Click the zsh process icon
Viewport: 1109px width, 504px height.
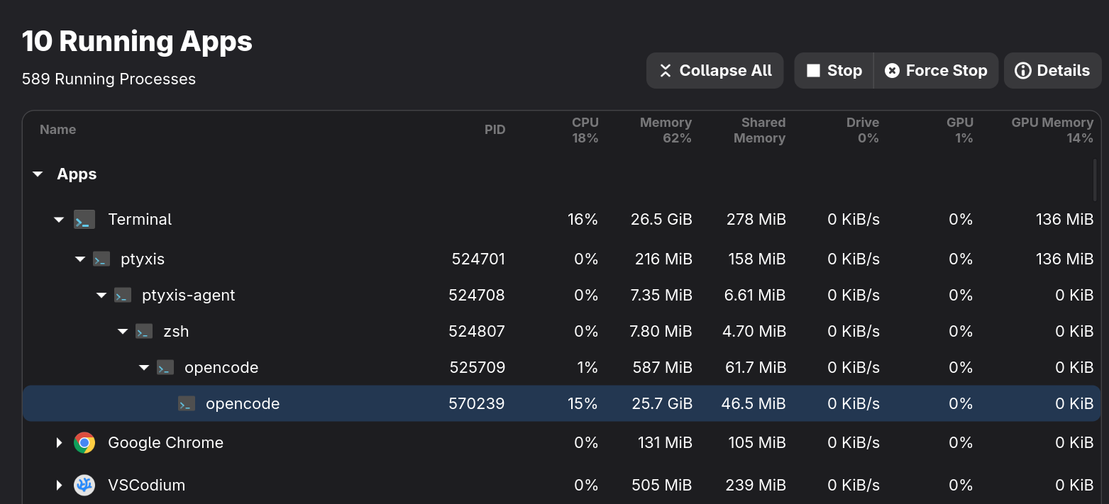pyautogui.click(x=144, y=332)
